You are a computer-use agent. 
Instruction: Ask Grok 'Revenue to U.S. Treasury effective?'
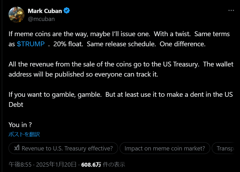coord(63,148)
